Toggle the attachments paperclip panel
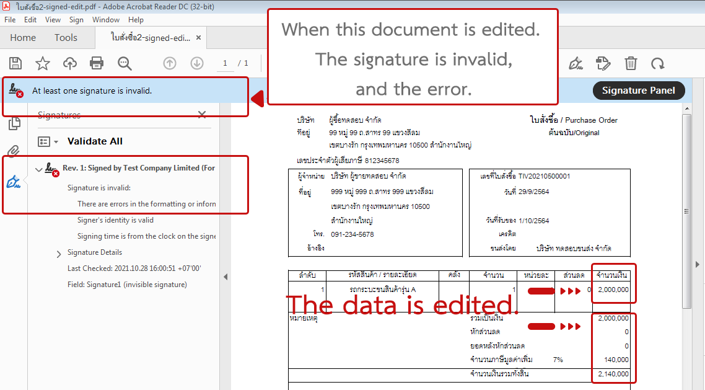This screenshot has height=390, width=705. click(14, 150)
